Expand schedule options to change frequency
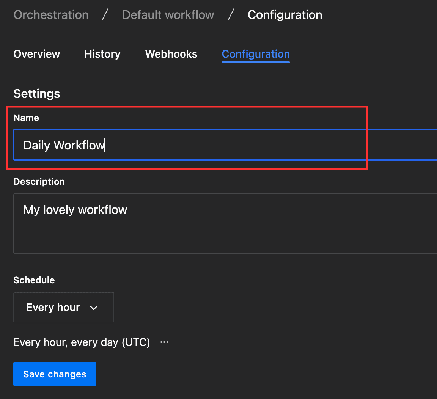This screenshot has width=437, height=399. click(63, 307)
